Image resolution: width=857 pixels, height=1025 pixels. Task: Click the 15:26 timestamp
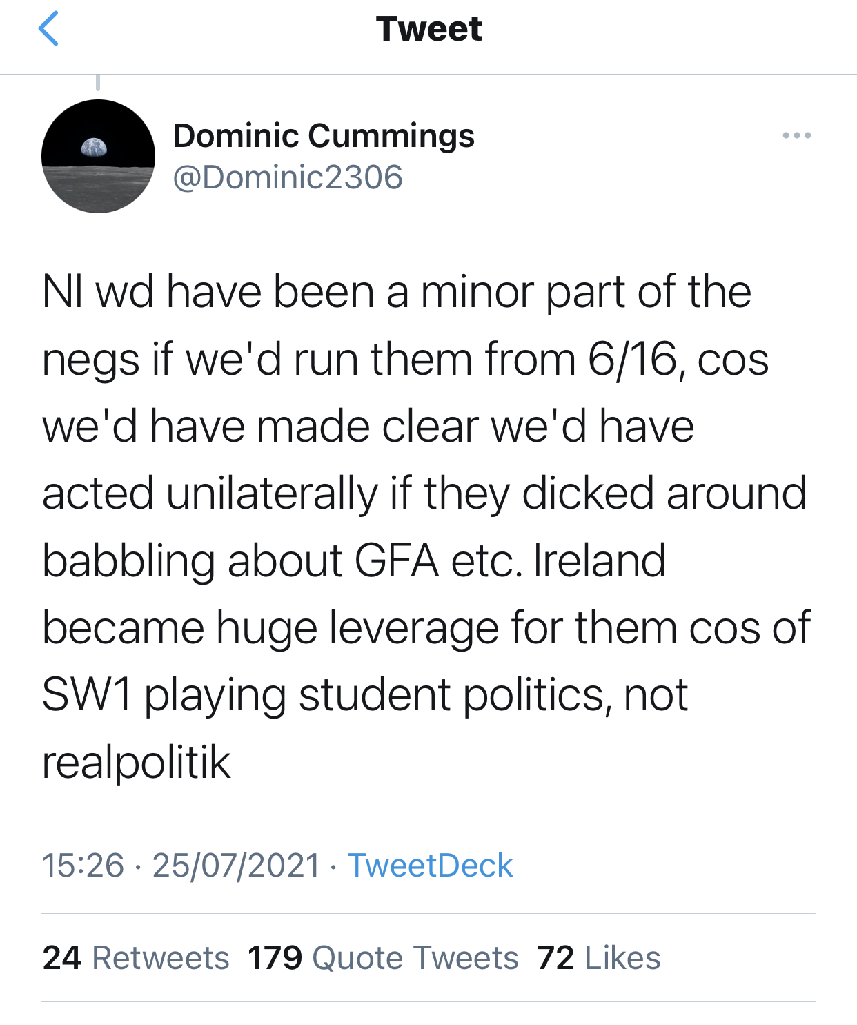click(83, 866)
